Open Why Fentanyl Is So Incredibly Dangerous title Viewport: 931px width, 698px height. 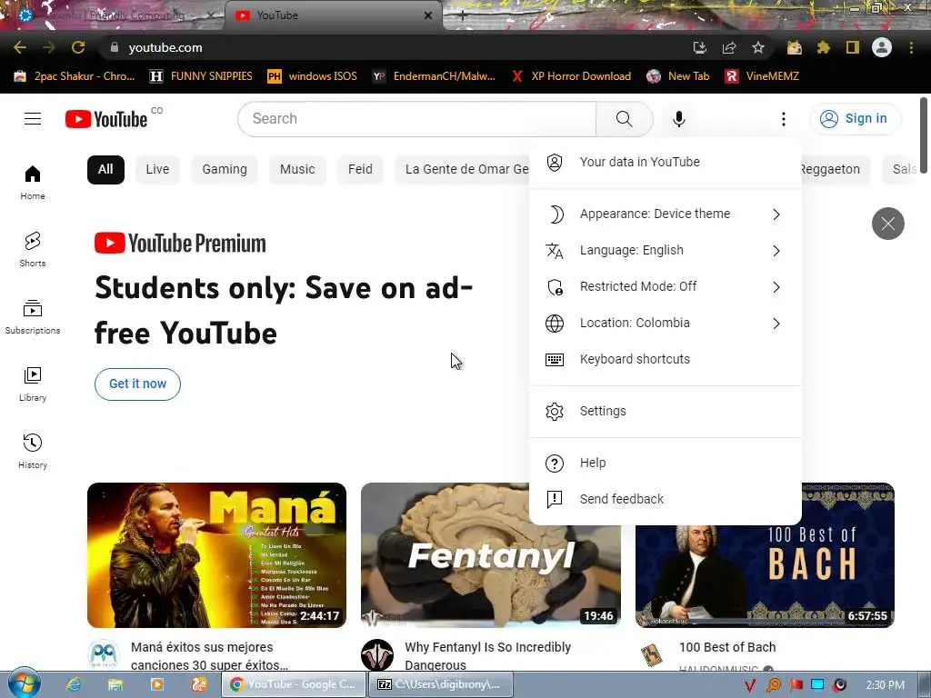(488, 656)
